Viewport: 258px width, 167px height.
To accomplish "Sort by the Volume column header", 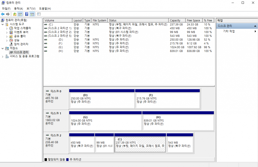I will coord(58,20).
